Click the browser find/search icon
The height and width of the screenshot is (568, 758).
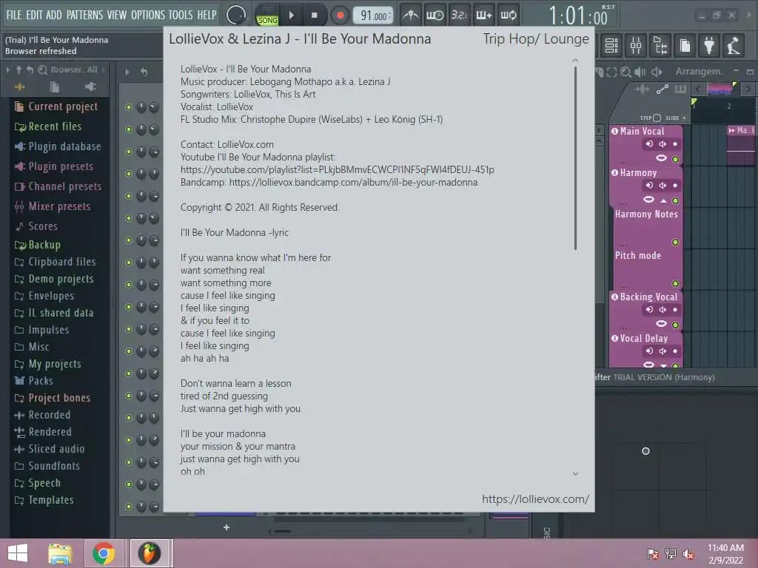tap(42, 70)
